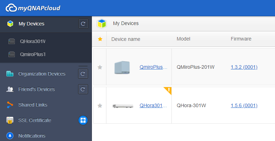Open the QmiroPlus device name link
The width and height of the screenshot is (275, 141).
(153, 67)
